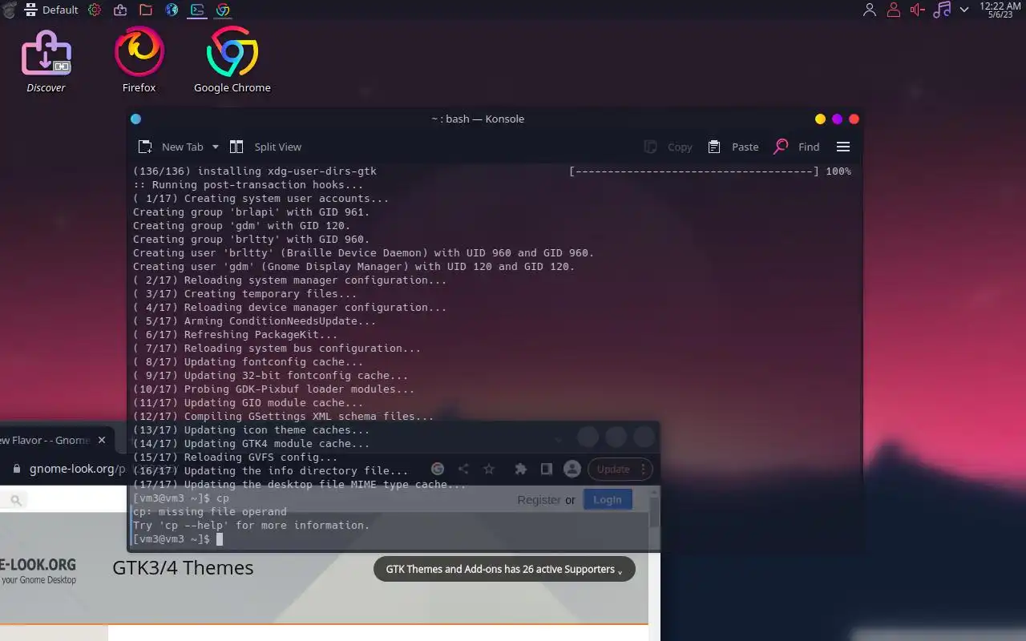Click the Chrome Update button
Image resolution: width=1026 pixels, height=641 pixels.
(620, 469)
